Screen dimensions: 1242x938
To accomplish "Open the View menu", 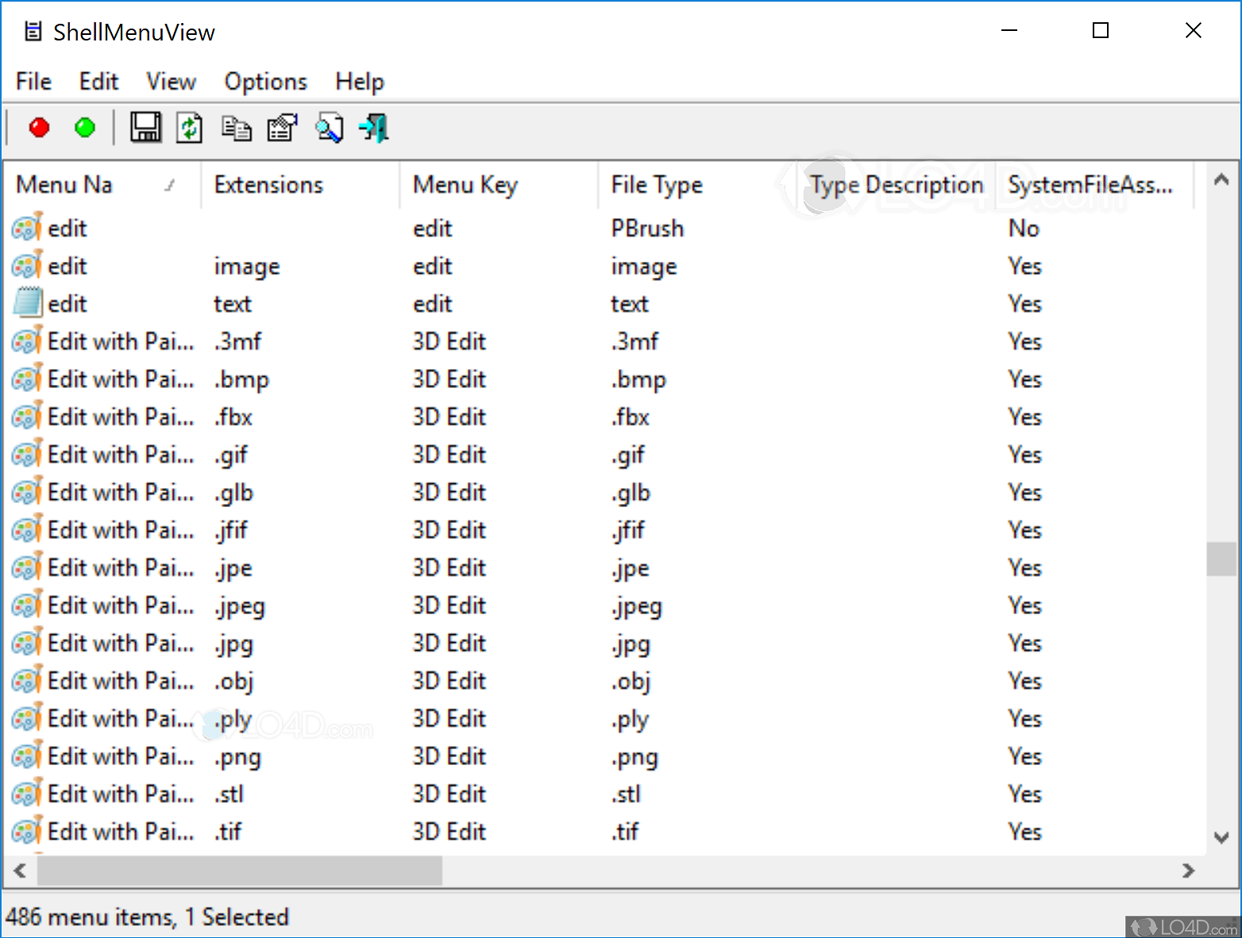I will tap(171, 81).
